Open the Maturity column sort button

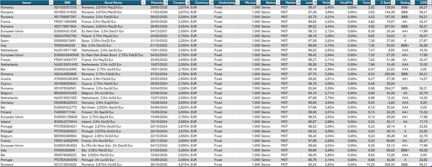click(x=166, y=3)
